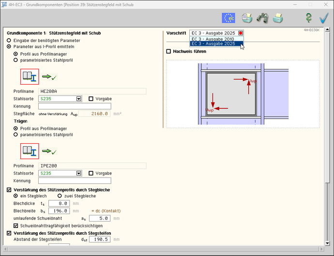Open the profile manager book icon for the beam (Träger)

click(x=30, y=151)
